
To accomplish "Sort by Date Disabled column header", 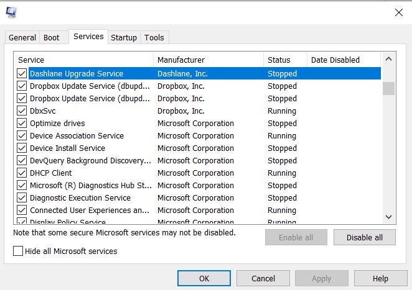I will pyautogui.click(x=344, y=60).
